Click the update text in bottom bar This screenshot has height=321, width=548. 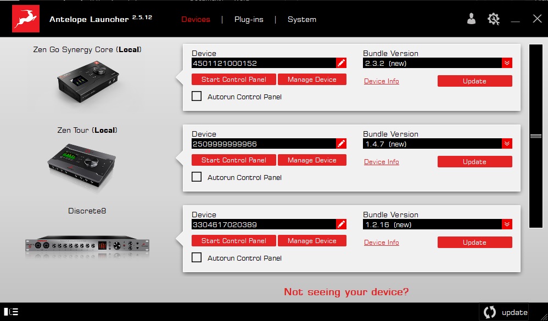pos(515,312)
